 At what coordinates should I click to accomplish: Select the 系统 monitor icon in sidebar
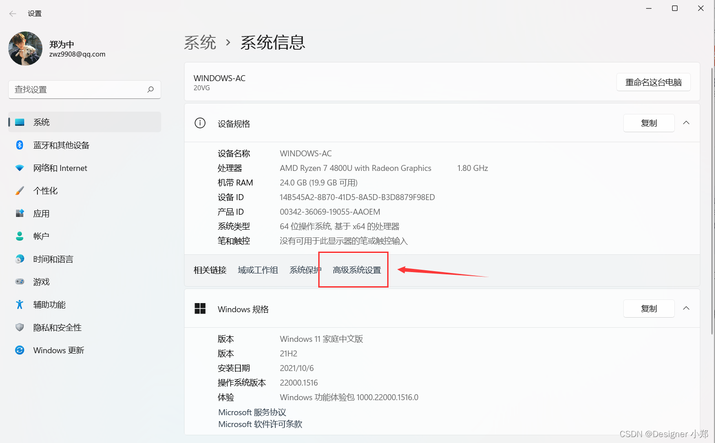coord(20,122)
